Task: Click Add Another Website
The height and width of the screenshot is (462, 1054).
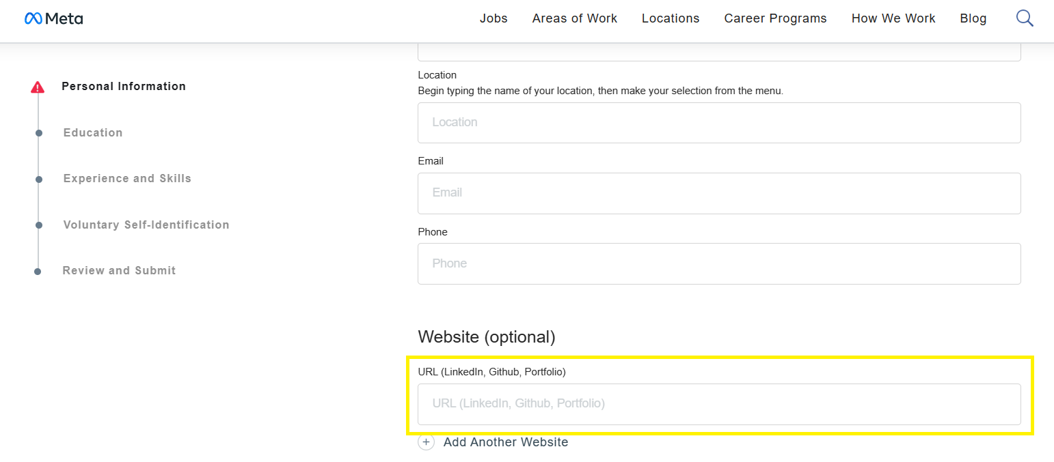Action: click(505, 442)
